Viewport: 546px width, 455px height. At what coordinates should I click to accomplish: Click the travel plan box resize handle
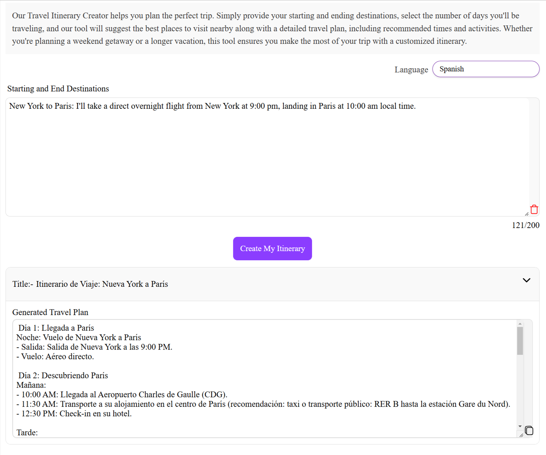click(x=521, y=435)
